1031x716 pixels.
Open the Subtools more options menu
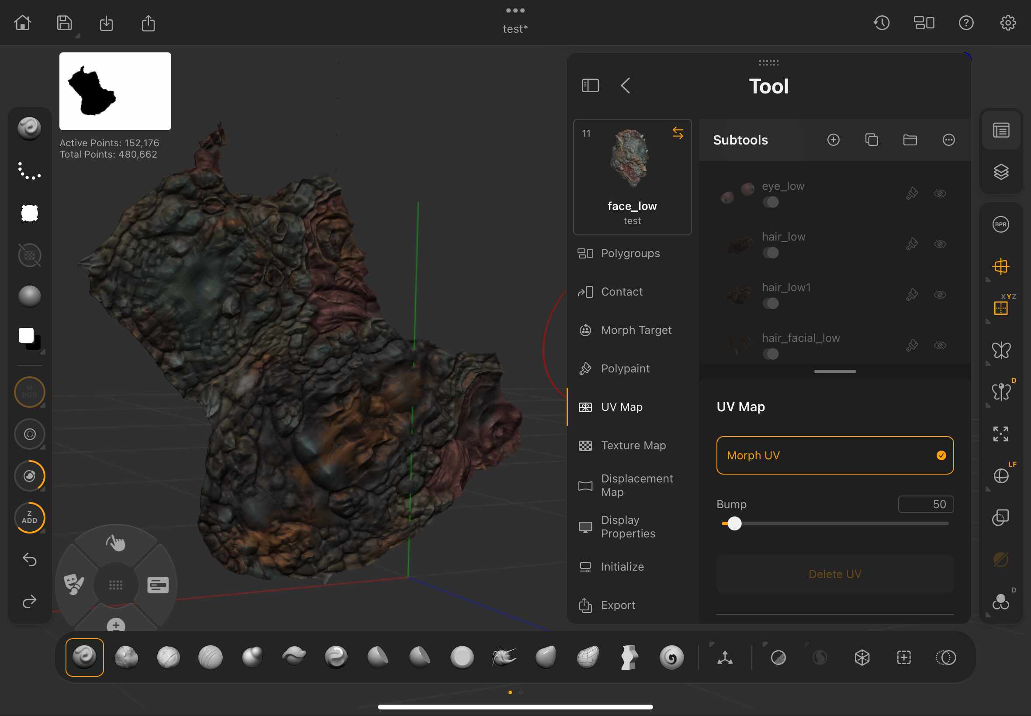(x=948, y=140)
